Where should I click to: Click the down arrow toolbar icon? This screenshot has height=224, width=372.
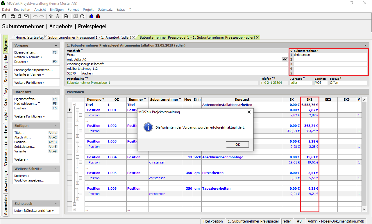point(58,16)
